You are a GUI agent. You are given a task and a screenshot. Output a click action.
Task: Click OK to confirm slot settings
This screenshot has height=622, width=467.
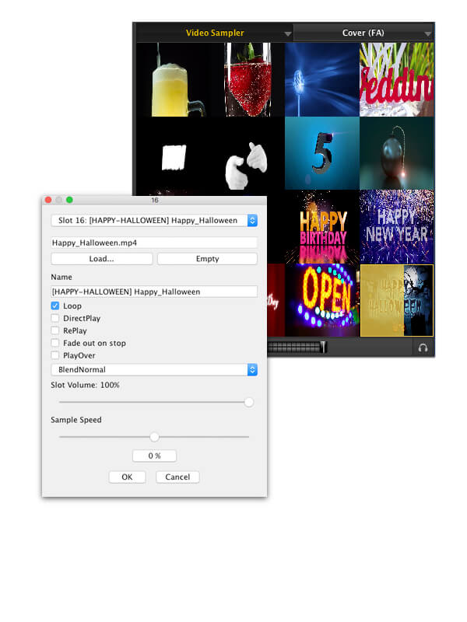[127, 477]
